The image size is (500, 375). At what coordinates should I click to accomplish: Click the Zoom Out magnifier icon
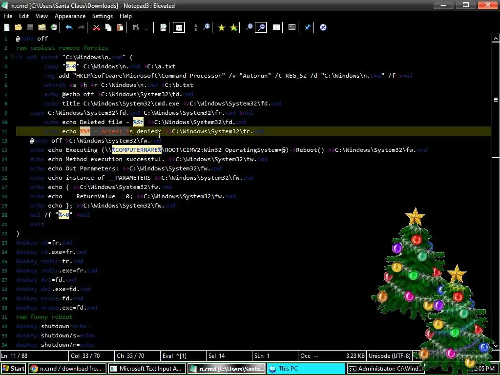pyautogui.click(x=261, y=27)
